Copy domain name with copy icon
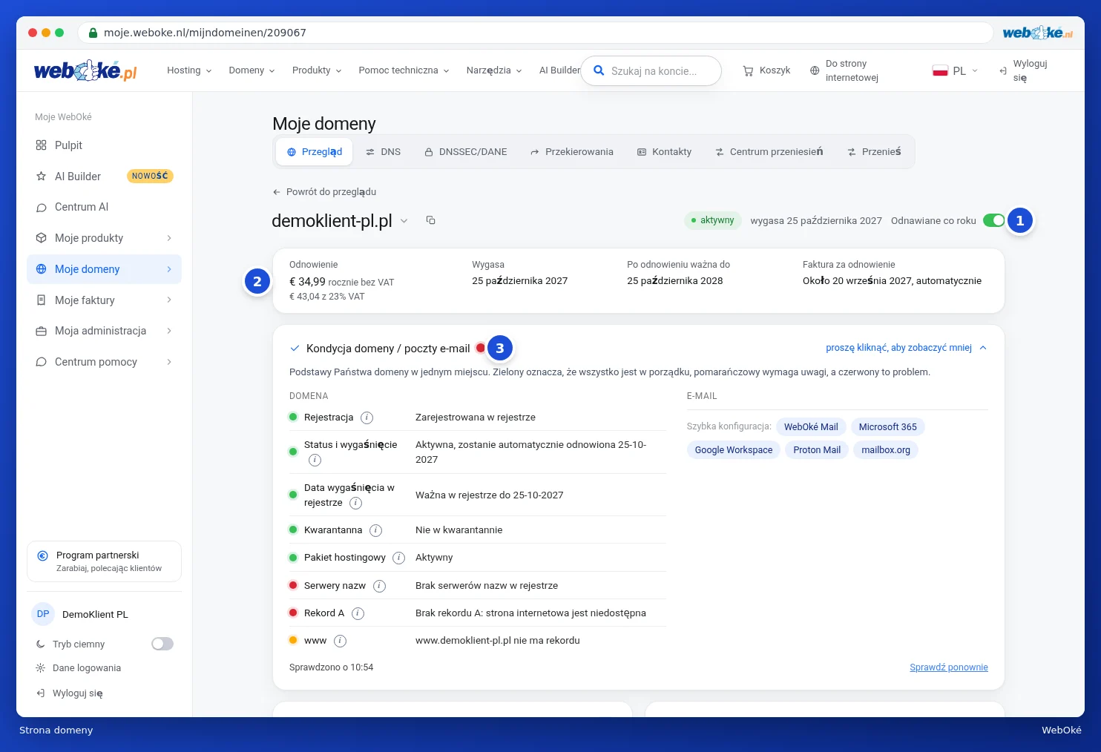 pos(430,220)
